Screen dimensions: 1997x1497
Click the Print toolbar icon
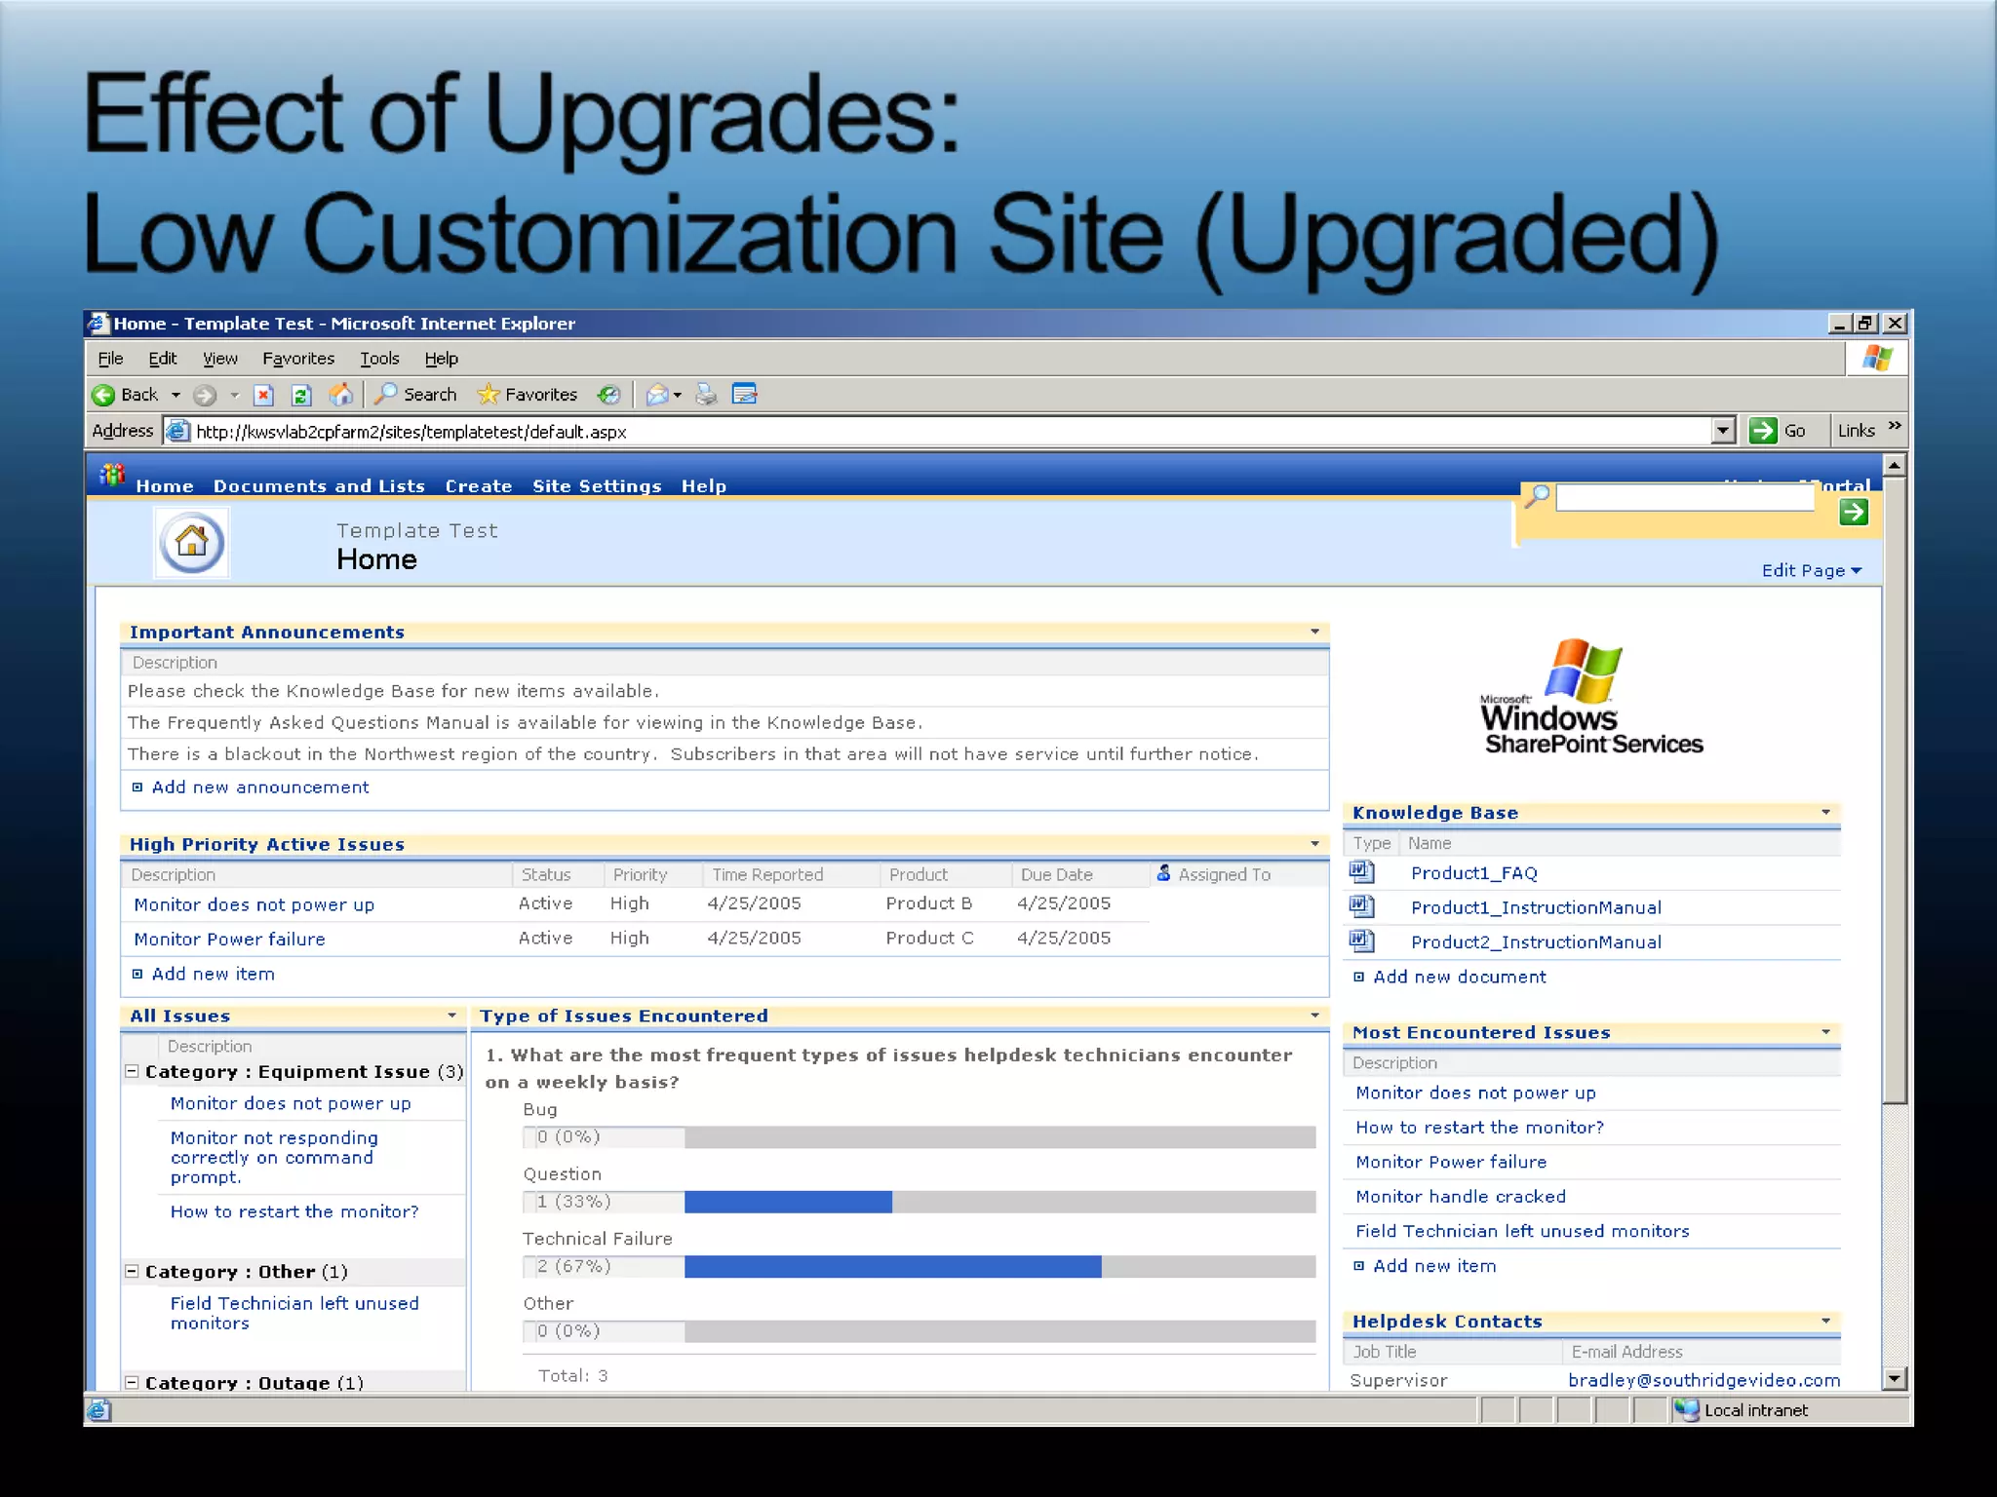point(706,395)
